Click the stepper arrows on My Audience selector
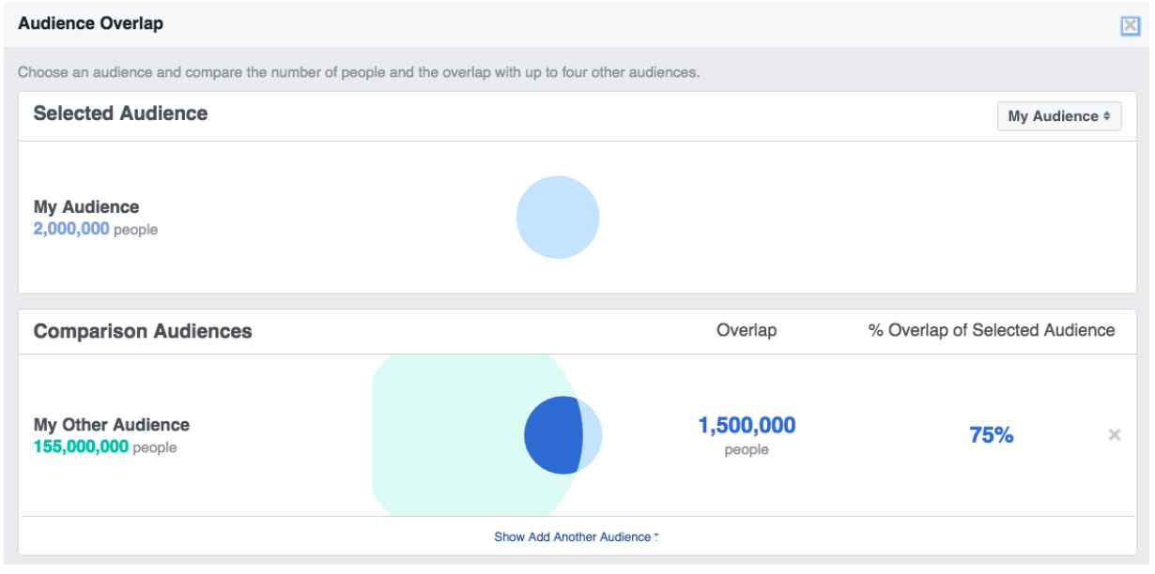Viewport: 1155px width, 574px height. pyautogui.click(x=1108, y=115)
